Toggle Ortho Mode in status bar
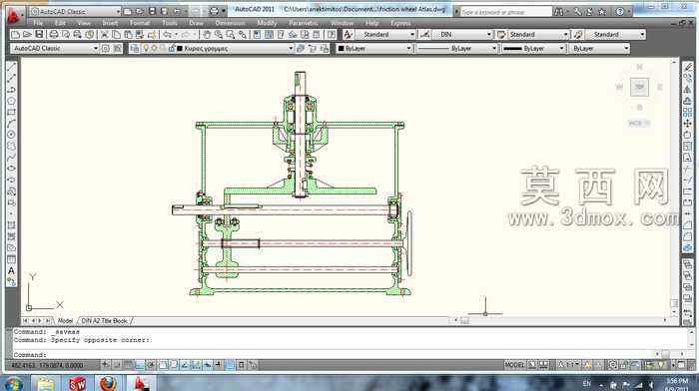699x391 pixels. [140, 365]
